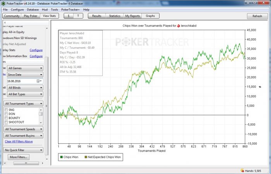
Task: Open the PokerTracker+ menu
Action: click(70, 10)
